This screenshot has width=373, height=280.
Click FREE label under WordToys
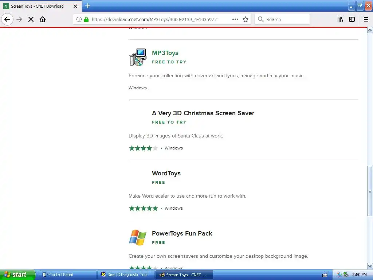click(x=158, y=182)
